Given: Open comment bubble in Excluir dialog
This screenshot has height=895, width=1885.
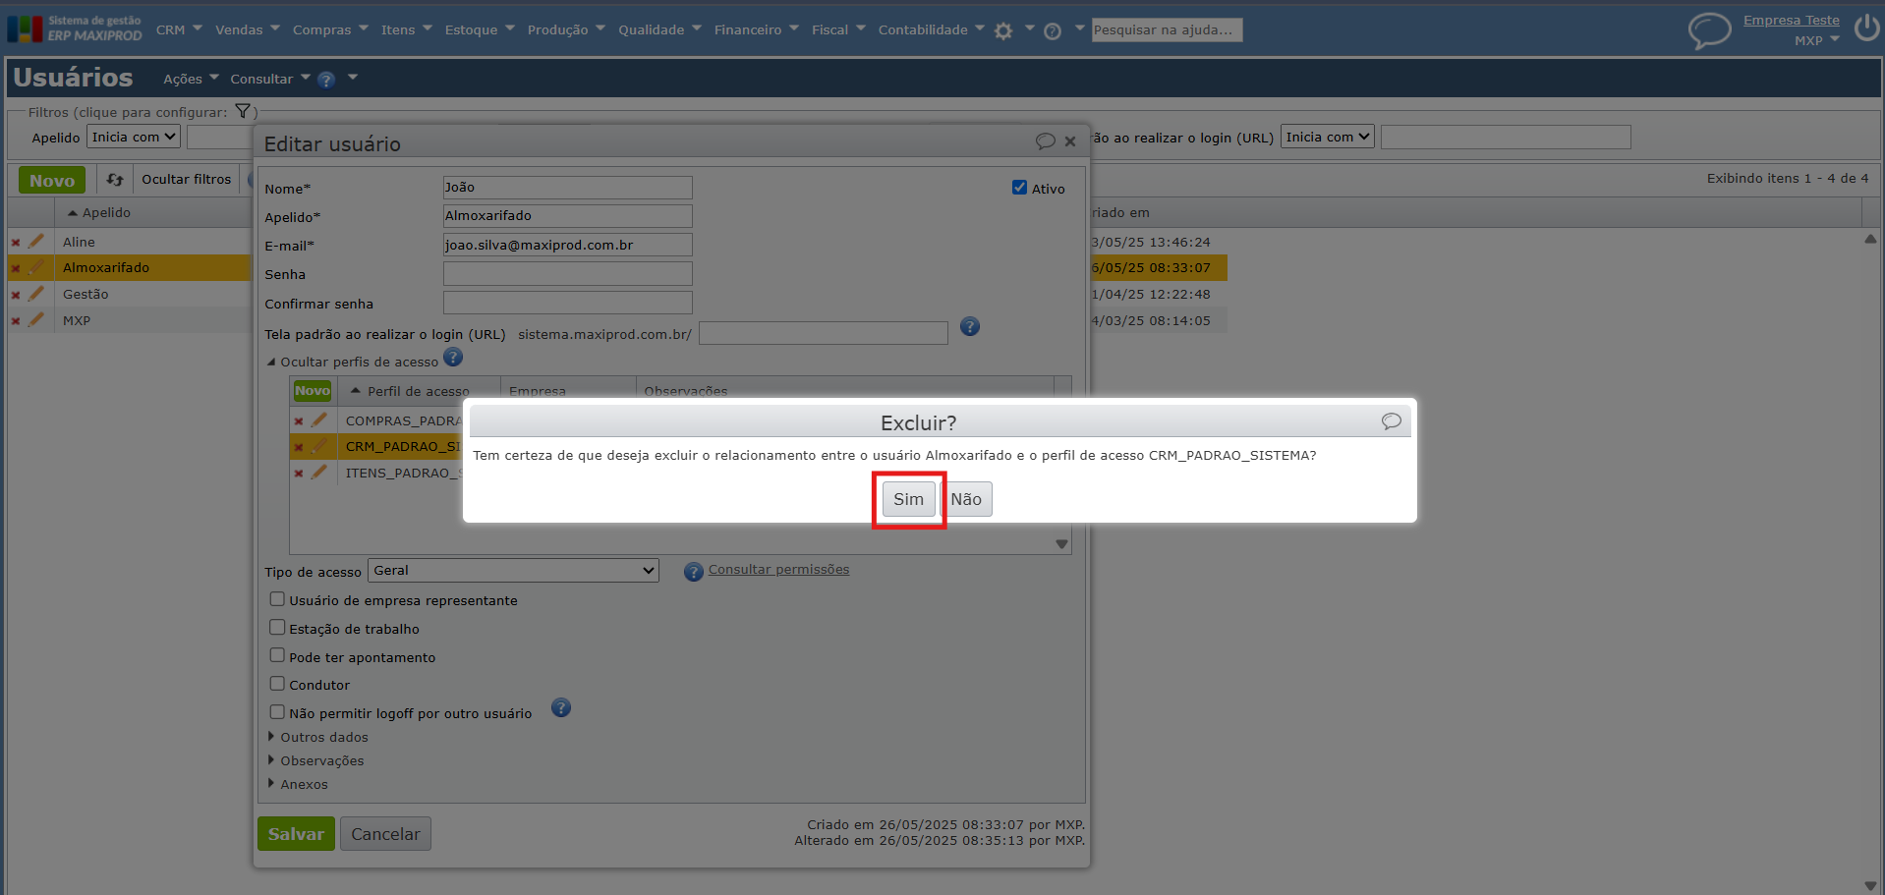Looking at the screenshot, I should pyautogui.click(x=1391, y=421).
